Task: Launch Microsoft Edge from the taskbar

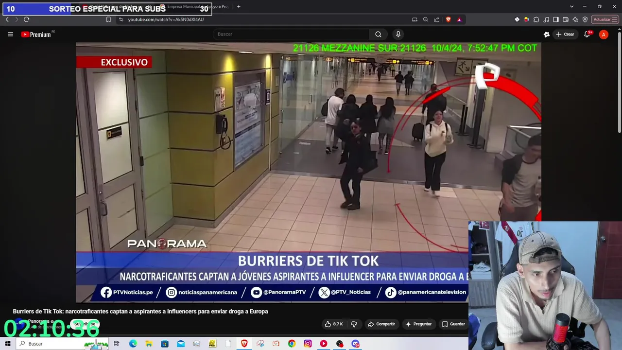Action: [133, 344]
